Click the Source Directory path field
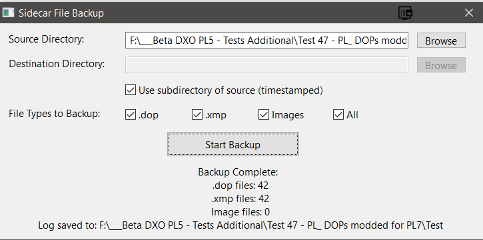 pos(266,41)
